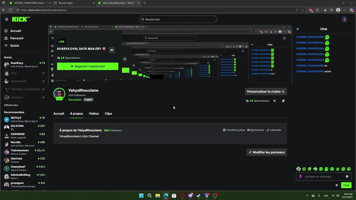Click the browser address bar URL

pos(44,10)
